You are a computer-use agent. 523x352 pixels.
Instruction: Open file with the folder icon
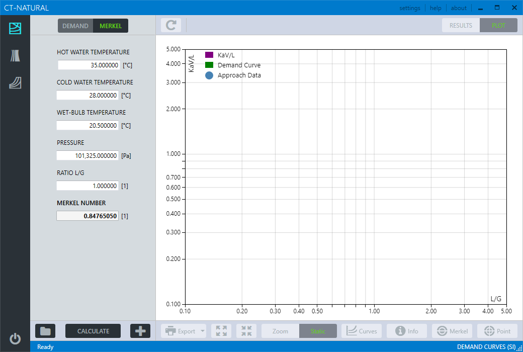click(x=45, y=331)
